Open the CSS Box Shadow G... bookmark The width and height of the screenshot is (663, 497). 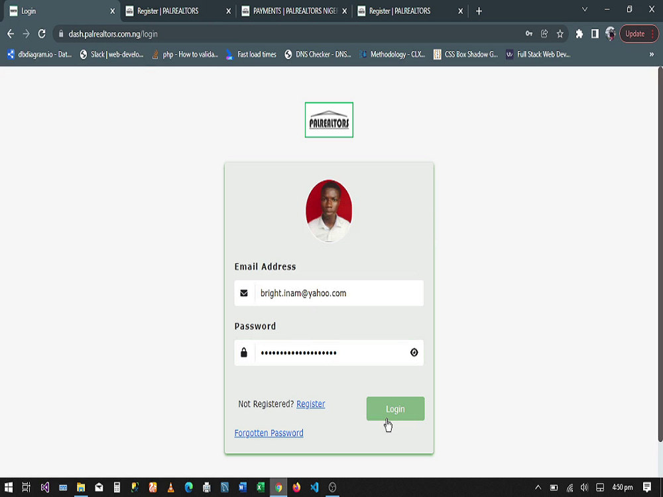(x=465, y=54)
